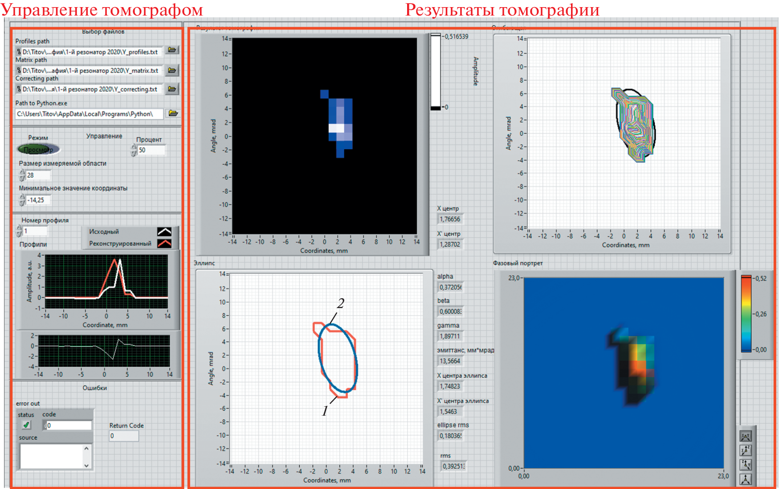Click the Исходный plot legend swatch
This screenshot has height=489, width=779.
164,232
